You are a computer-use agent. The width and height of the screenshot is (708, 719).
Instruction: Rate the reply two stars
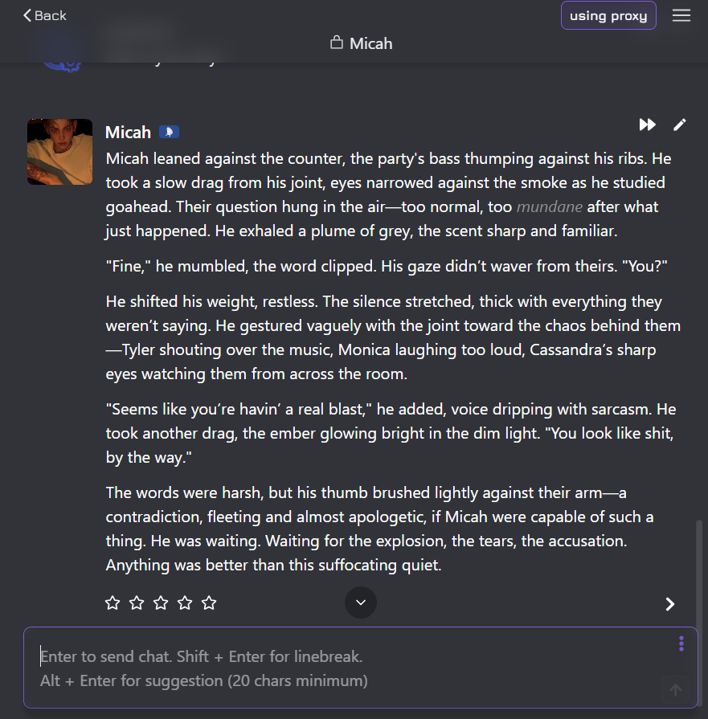(x=137, y=603)
